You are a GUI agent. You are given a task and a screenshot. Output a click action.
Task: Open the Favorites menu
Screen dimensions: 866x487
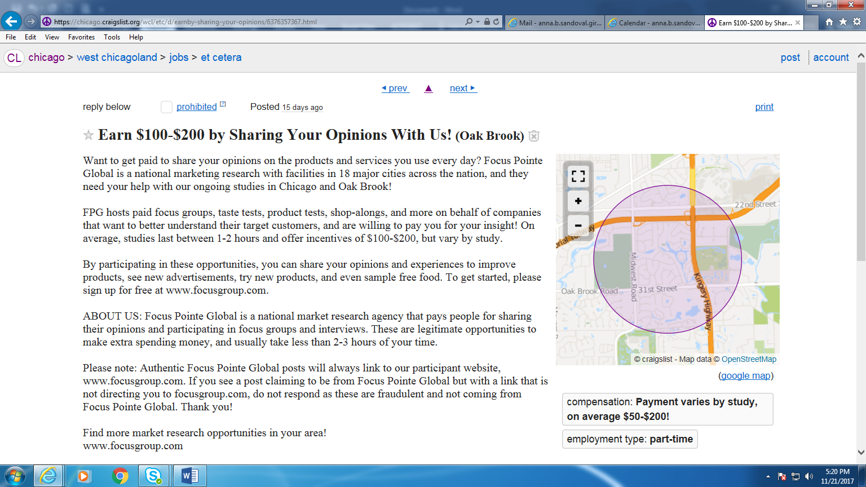[x=81, y=37]
